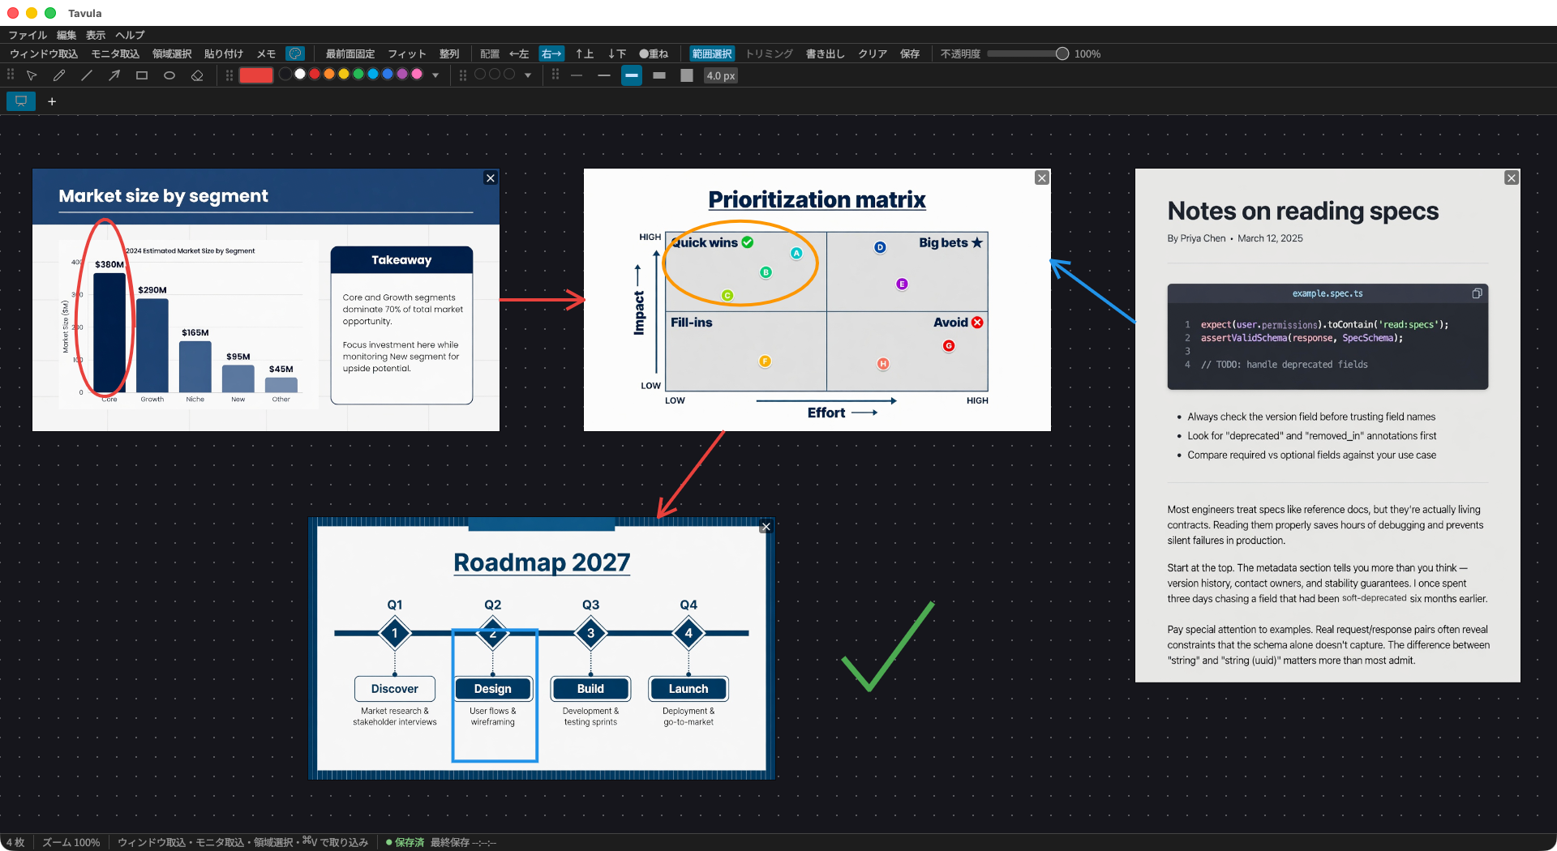Open the ファイル menu

pyautogui.click(x=28, y=35)
